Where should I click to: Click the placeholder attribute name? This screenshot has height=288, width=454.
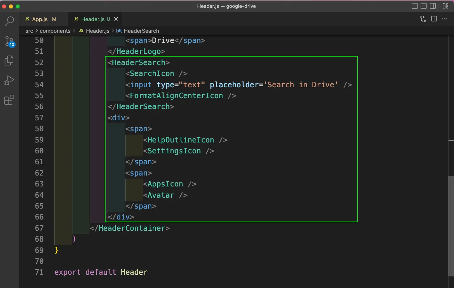234,85
